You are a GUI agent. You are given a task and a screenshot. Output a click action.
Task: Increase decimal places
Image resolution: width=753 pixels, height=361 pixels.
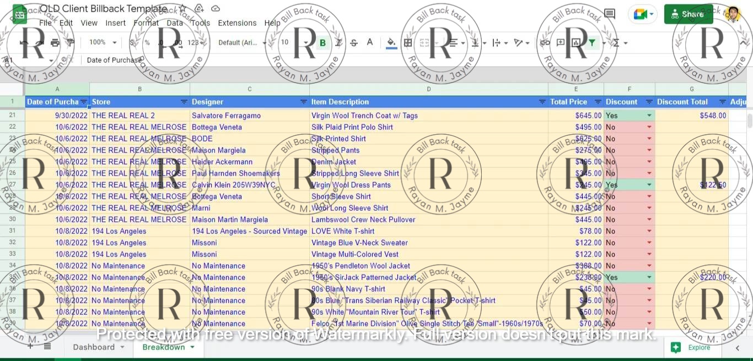point(177,42)
